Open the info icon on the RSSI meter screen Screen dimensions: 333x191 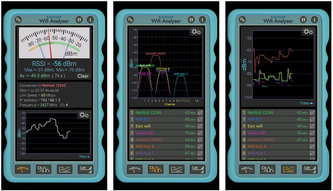(90, 20)
